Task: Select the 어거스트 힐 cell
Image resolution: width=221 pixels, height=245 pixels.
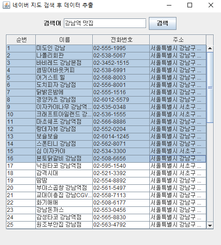Action: [64, 78]
